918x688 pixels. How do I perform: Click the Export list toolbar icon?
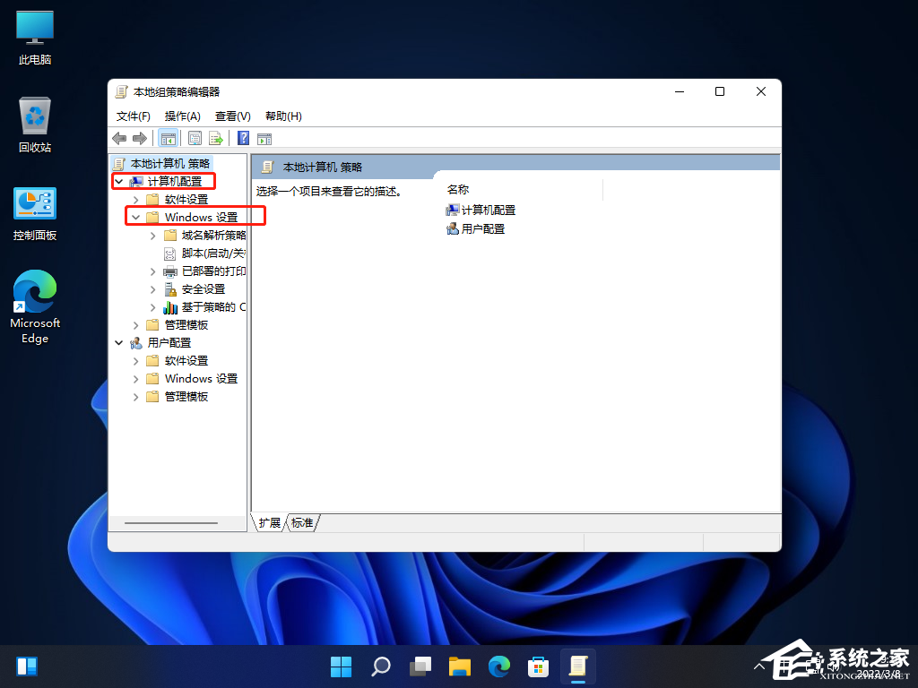(x=216, y=138)
